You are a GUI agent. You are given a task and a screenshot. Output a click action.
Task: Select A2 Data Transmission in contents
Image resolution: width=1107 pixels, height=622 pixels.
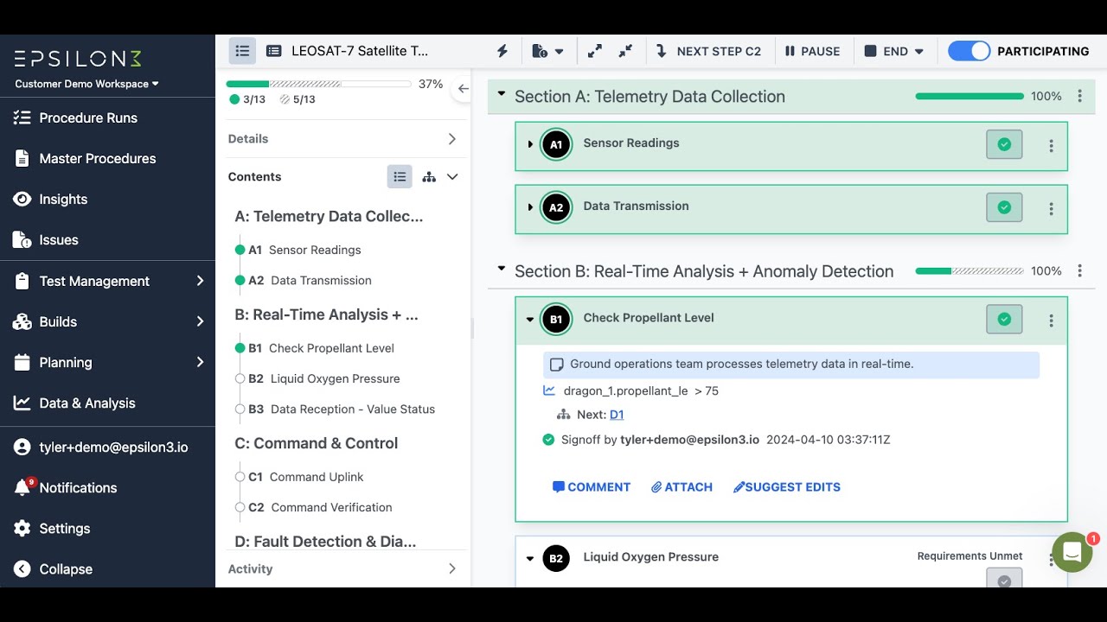310,280
